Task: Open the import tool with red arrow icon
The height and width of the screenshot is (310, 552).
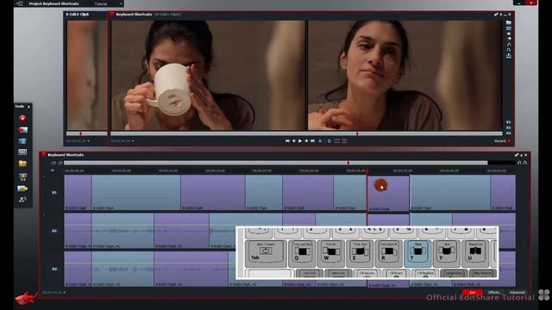Action: 22,130
